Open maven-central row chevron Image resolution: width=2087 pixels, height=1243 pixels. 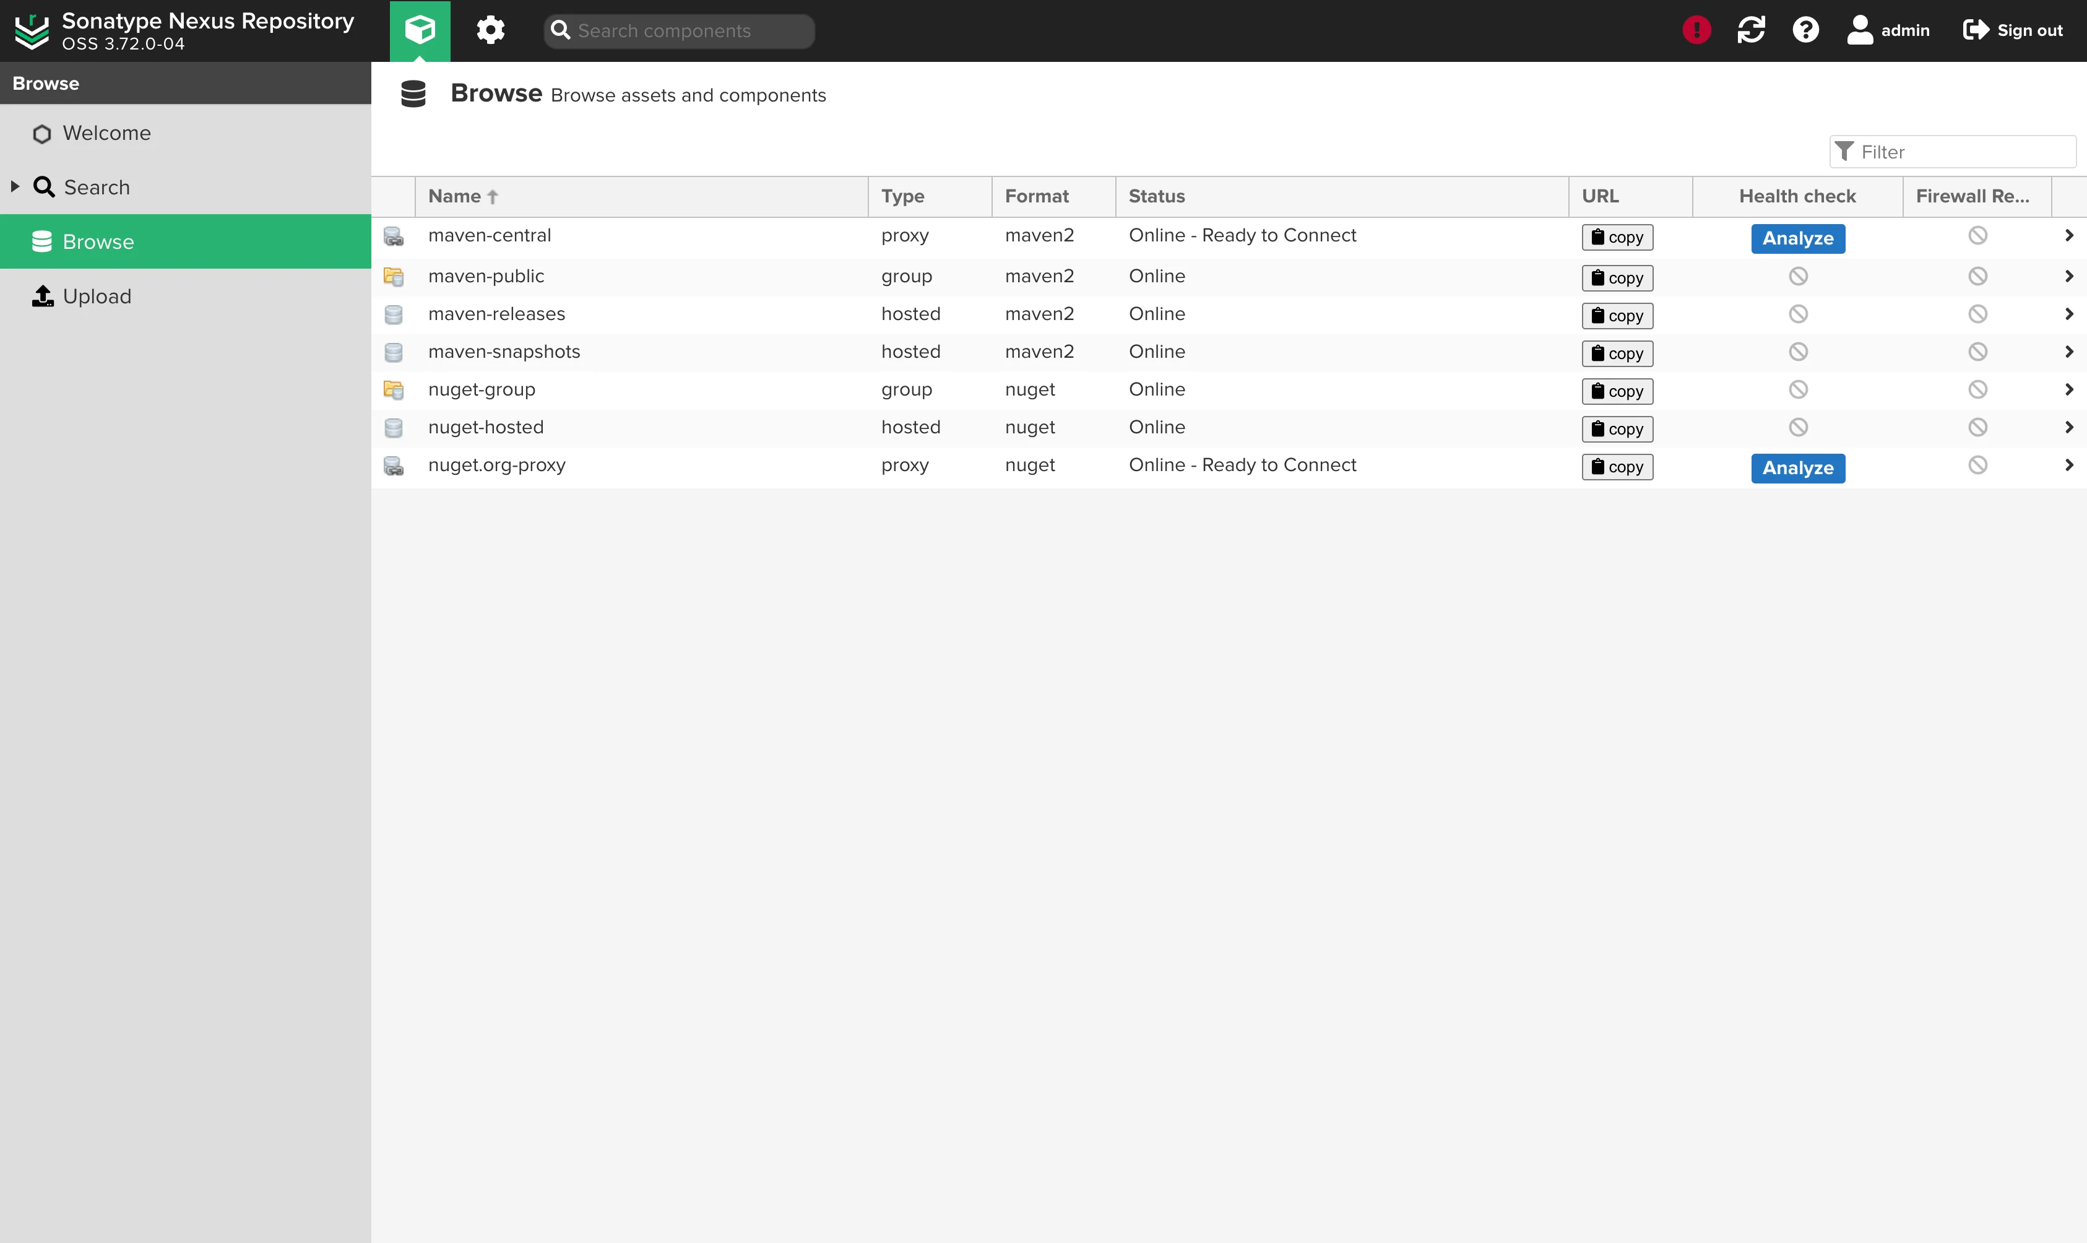click(2068, 235)
